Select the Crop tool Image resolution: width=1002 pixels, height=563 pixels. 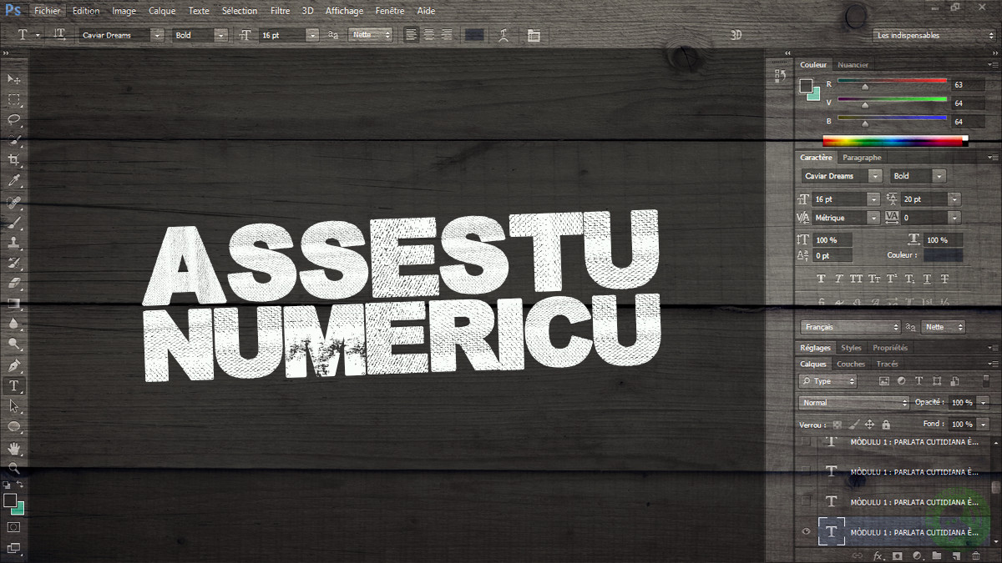click(14, 160)
